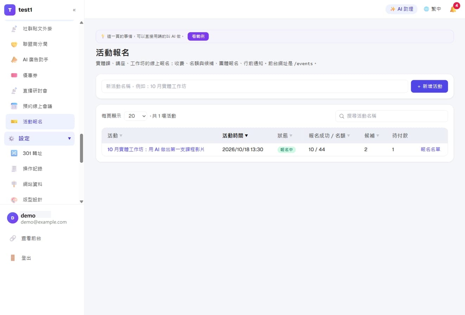The width and height of the screenshot is (465, 315).
Task: Sort table by 狀態 column
Action: (285, 135)
